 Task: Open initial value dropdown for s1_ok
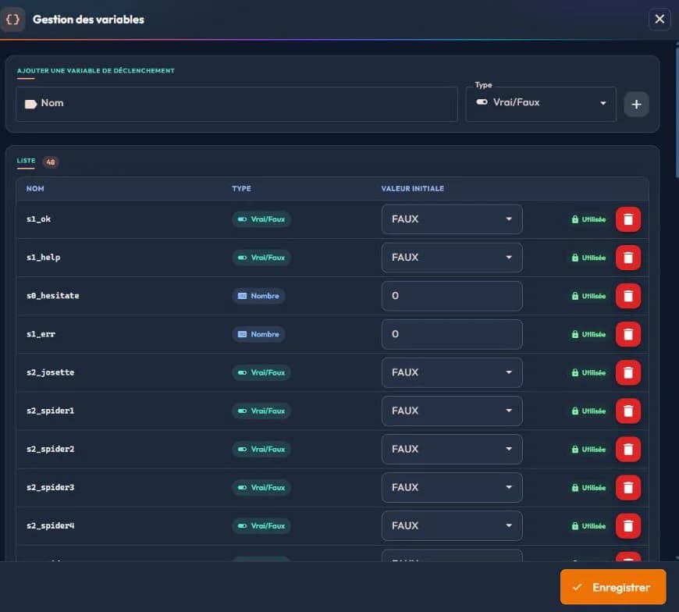click(452, 219)
